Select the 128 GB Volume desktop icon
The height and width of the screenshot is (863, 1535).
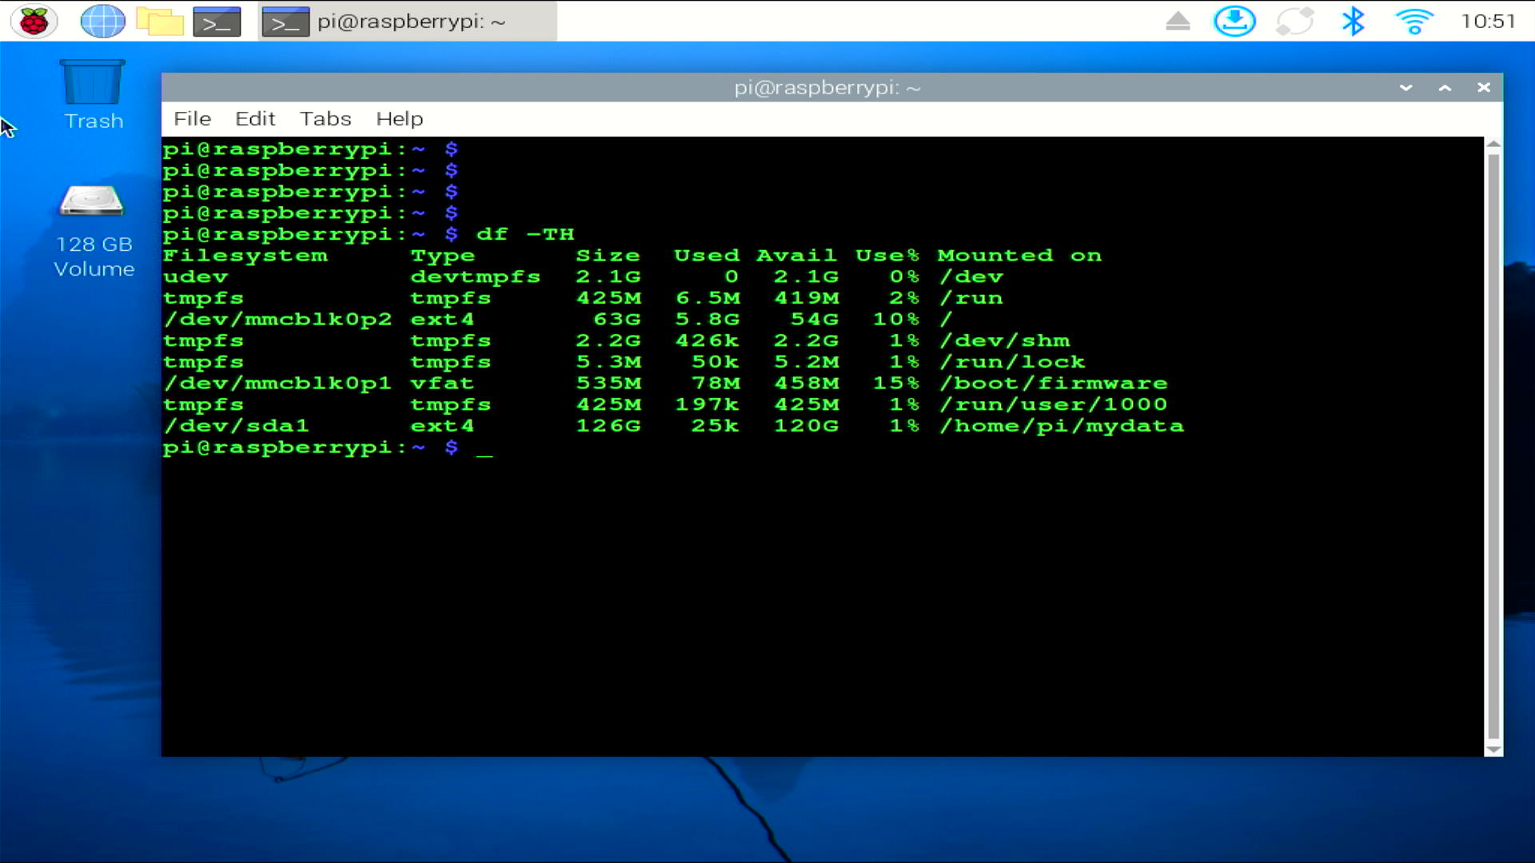click(94, 231)
